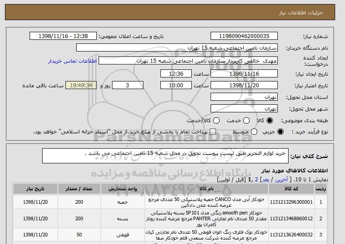Select the کالا/خدمت radio button
Screen dimensions: 345x244
click(x=216, y=120)
